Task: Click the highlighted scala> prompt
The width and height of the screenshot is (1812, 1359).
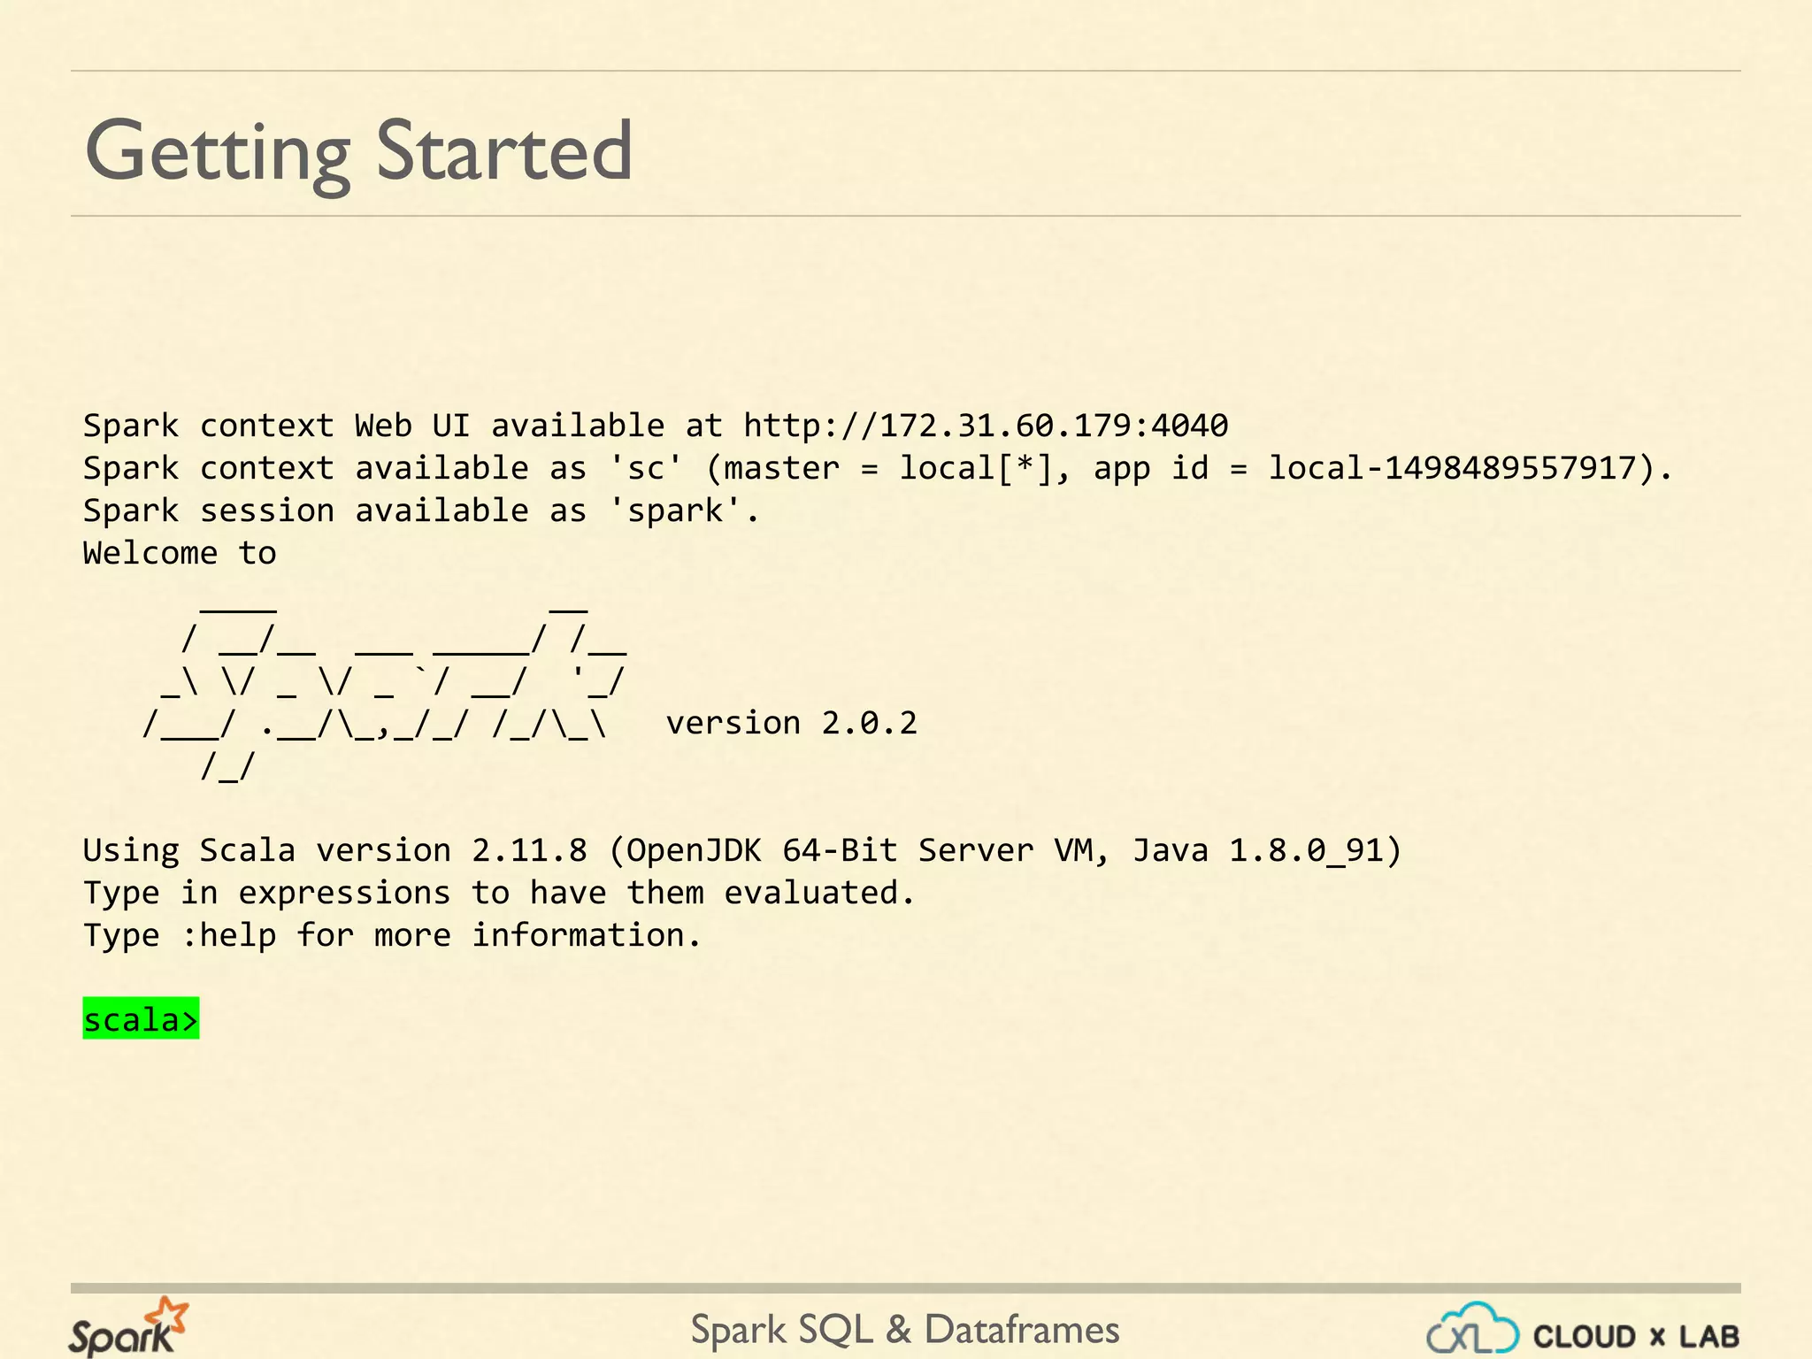Action: 140,1020
